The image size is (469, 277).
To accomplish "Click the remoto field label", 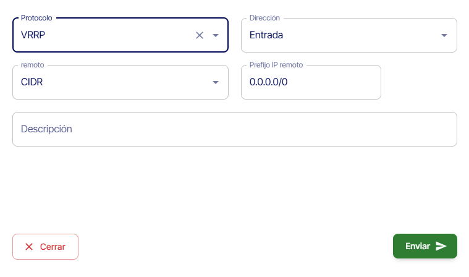I will tap(33, 65).
